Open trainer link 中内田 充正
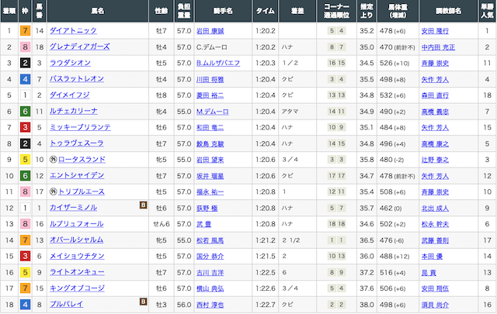The height and width of the screenshot is (314, 497). coord(438,47)
